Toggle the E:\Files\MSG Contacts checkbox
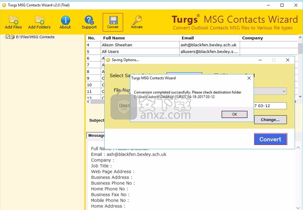The image size is (303, 210). tap(8, 37)
